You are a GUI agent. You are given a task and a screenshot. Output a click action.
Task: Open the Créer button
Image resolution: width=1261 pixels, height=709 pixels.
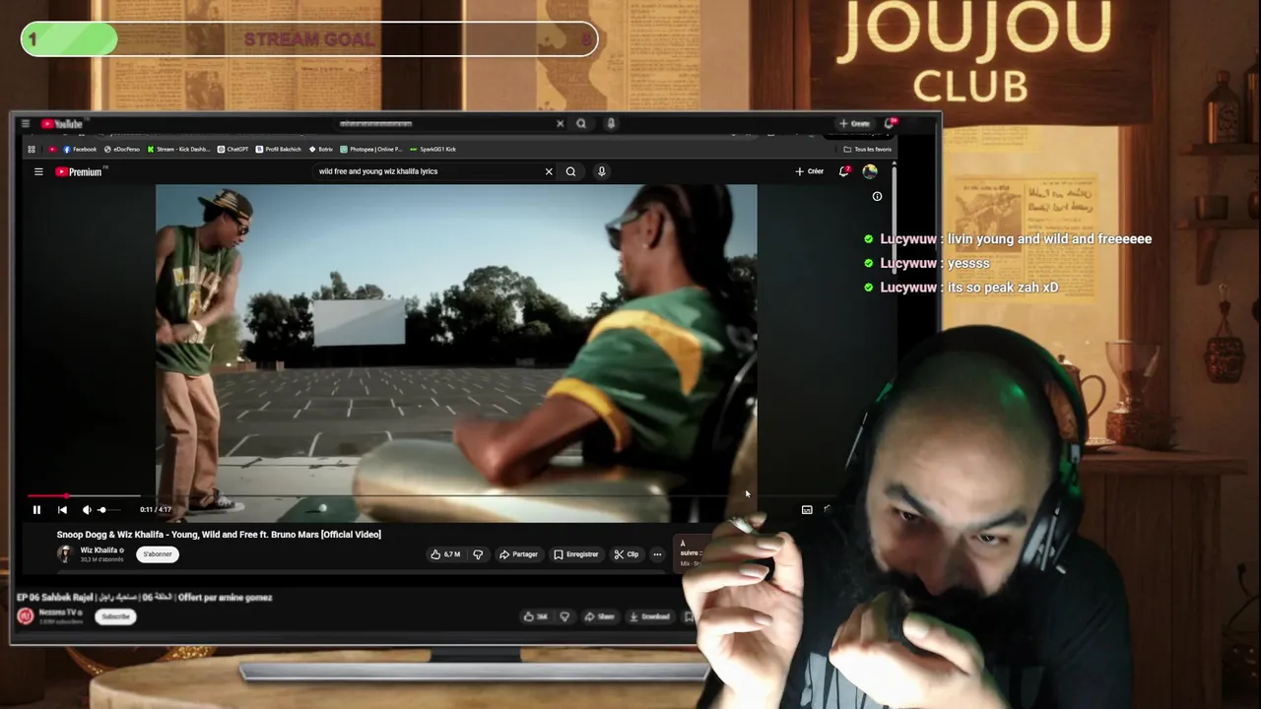coord(810,171)
